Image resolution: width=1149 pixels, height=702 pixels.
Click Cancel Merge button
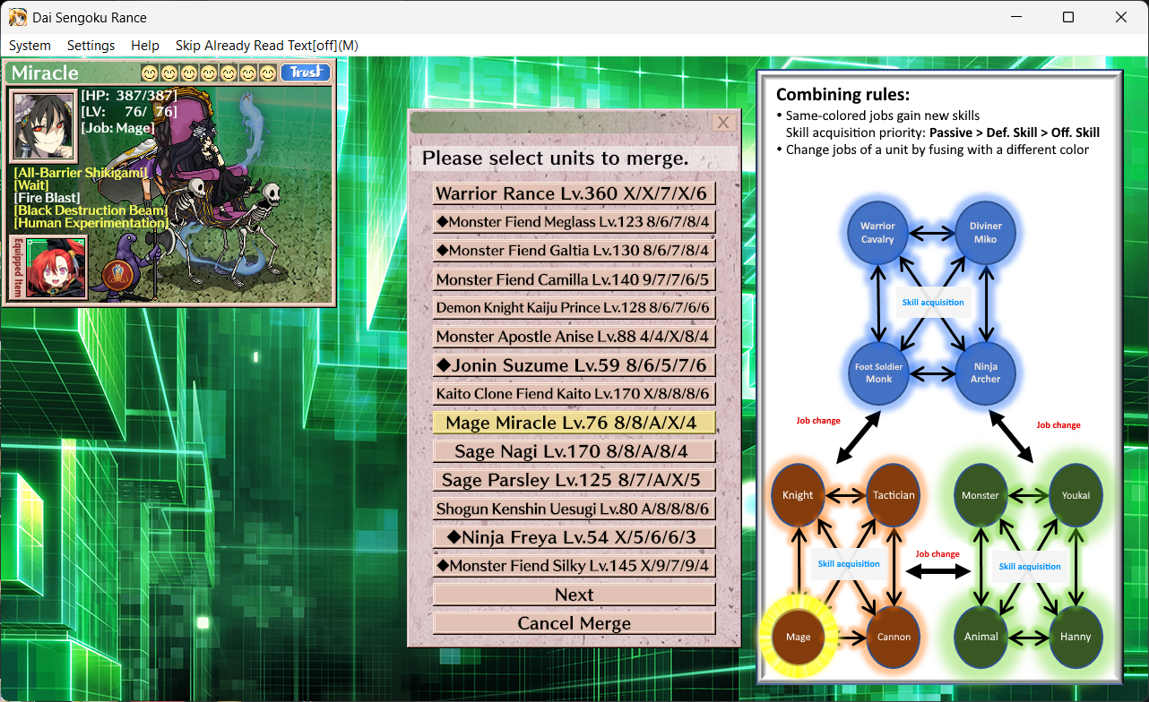(574, 623)
